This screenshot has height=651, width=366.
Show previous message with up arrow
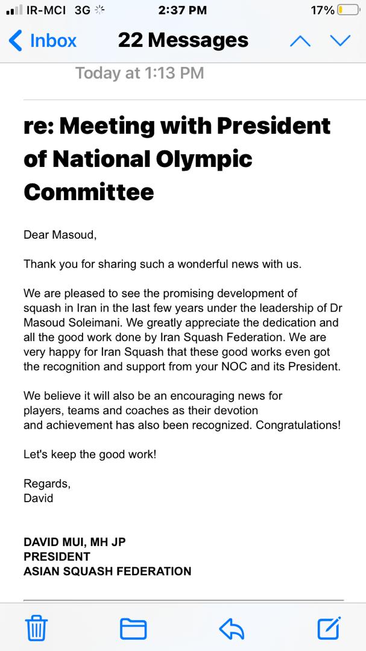point(300,41)
